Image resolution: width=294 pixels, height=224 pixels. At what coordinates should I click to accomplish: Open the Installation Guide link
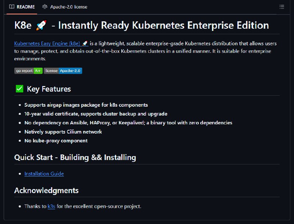coord(44,174)
